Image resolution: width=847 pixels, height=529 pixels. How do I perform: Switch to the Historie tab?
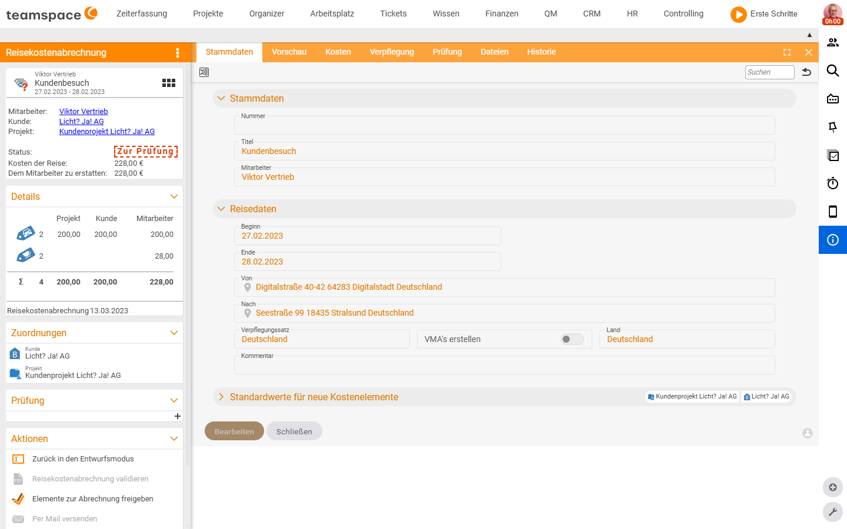coord(542,52)
